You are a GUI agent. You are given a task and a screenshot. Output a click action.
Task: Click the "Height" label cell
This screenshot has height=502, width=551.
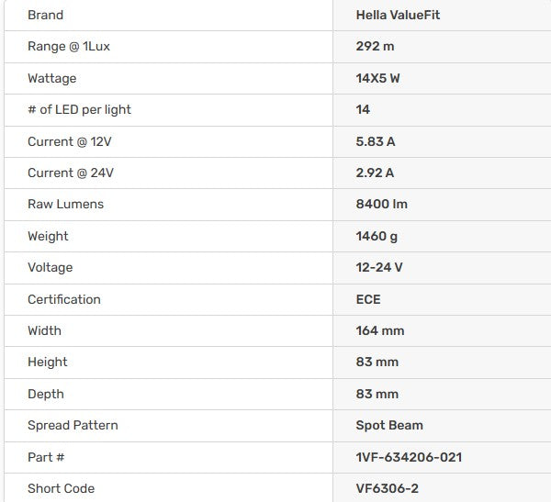(48, 362)
